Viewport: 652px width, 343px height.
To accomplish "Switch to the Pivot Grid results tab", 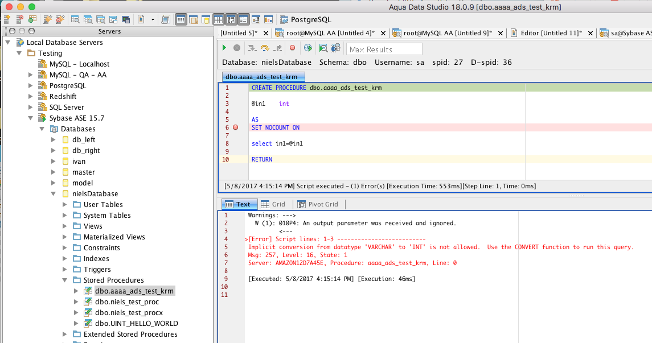I will coord(318,204).
